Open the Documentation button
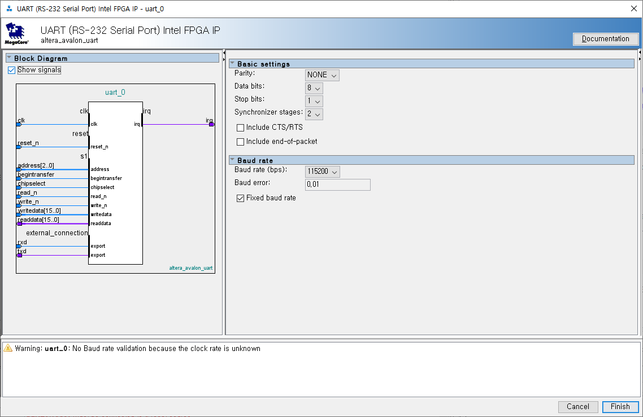 click(606, 39)
